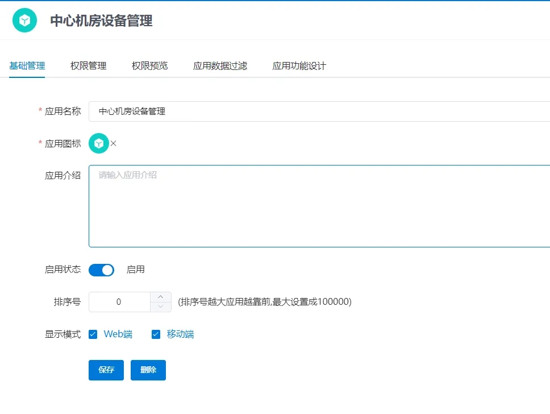This screenshot has width=550, height=414.
Task: Decrease 排序号 with the down arrow
Action: tap(161, 307)
